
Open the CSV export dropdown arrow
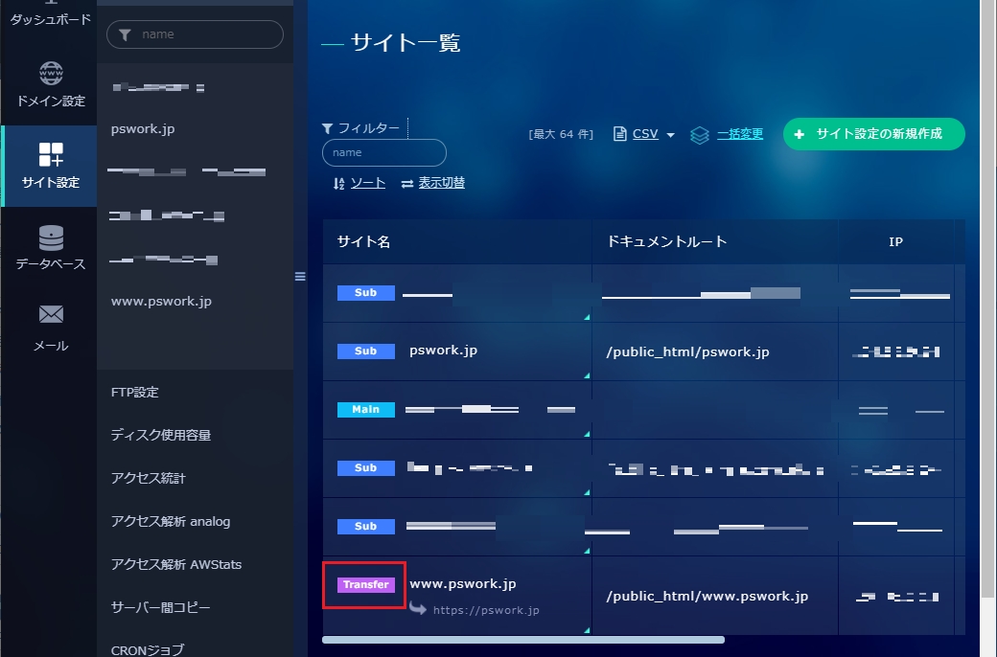click(669, 135)
